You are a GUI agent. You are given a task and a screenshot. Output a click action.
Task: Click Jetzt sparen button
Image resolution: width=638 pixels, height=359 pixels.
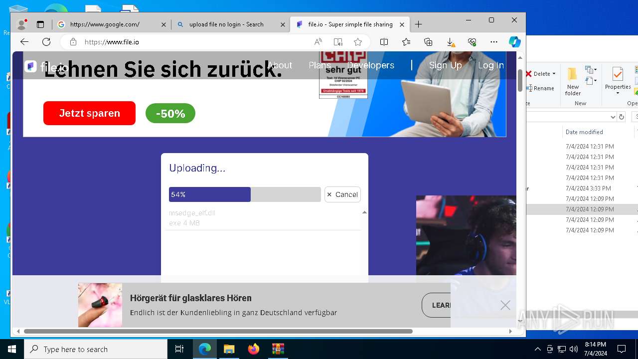click(89, 113)
